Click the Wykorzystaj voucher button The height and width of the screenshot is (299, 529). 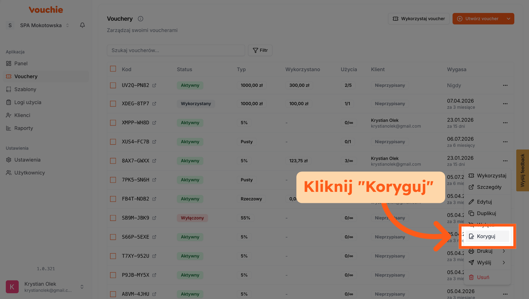pyautogui.click(x=419, y=19)
